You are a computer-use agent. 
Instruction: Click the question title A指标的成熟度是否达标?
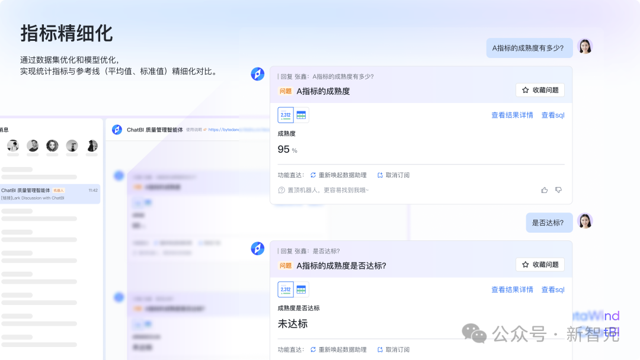[x=341, y=266]
